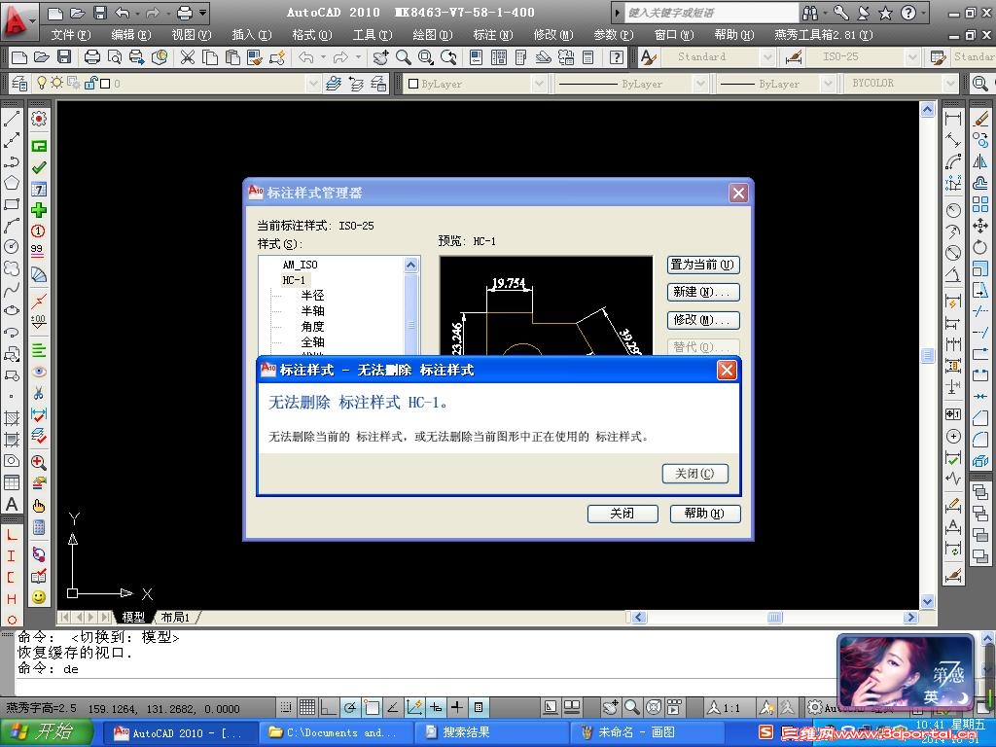Screen dimensions: 996x747
Task: Click the Cut scissors icon
Action: point(188,57)
